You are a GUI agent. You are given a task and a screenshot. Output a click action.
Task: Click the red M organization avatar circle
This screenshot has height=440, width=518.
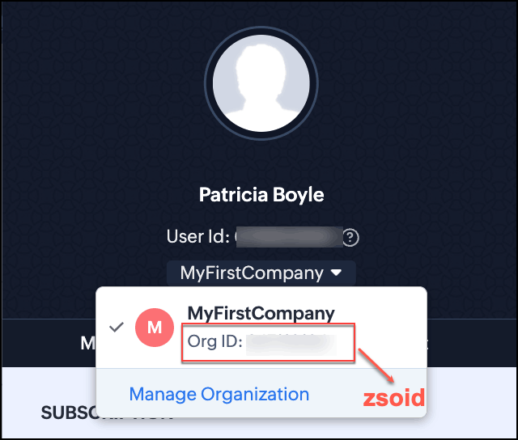coord(155,328)
